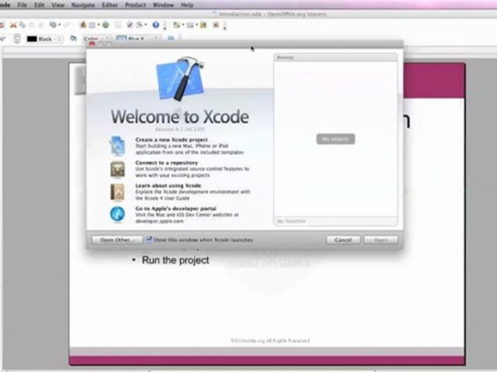The width and height of the screenshot is (497, 372).
Task: Toggle Show this window when Xcode launches
Action: [149, 239]
